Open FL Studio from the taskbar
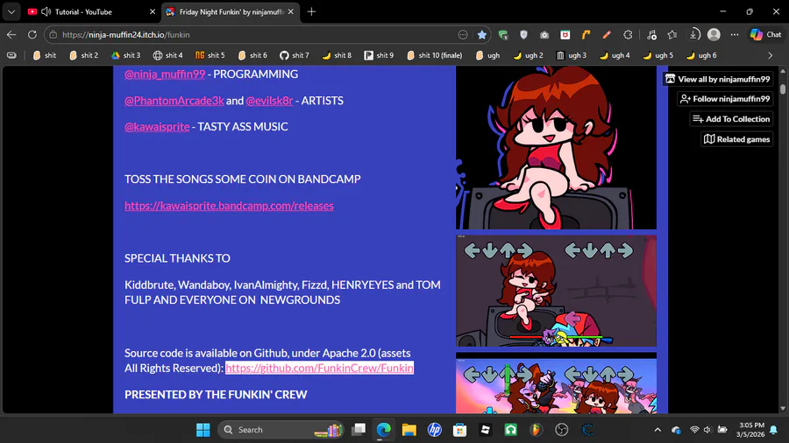This screenshot has height=443, width=789. pyautogui.click(x=537, y=430)
